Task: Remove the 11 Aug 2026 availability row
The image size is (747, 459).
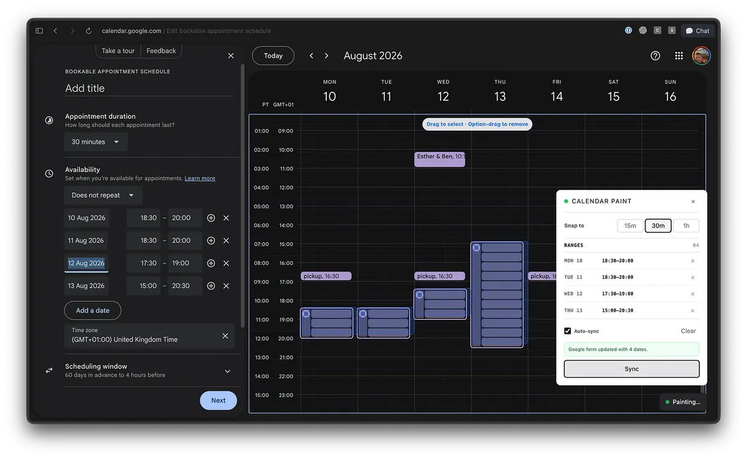Action: pyautogui.click(x=226, y=241)
